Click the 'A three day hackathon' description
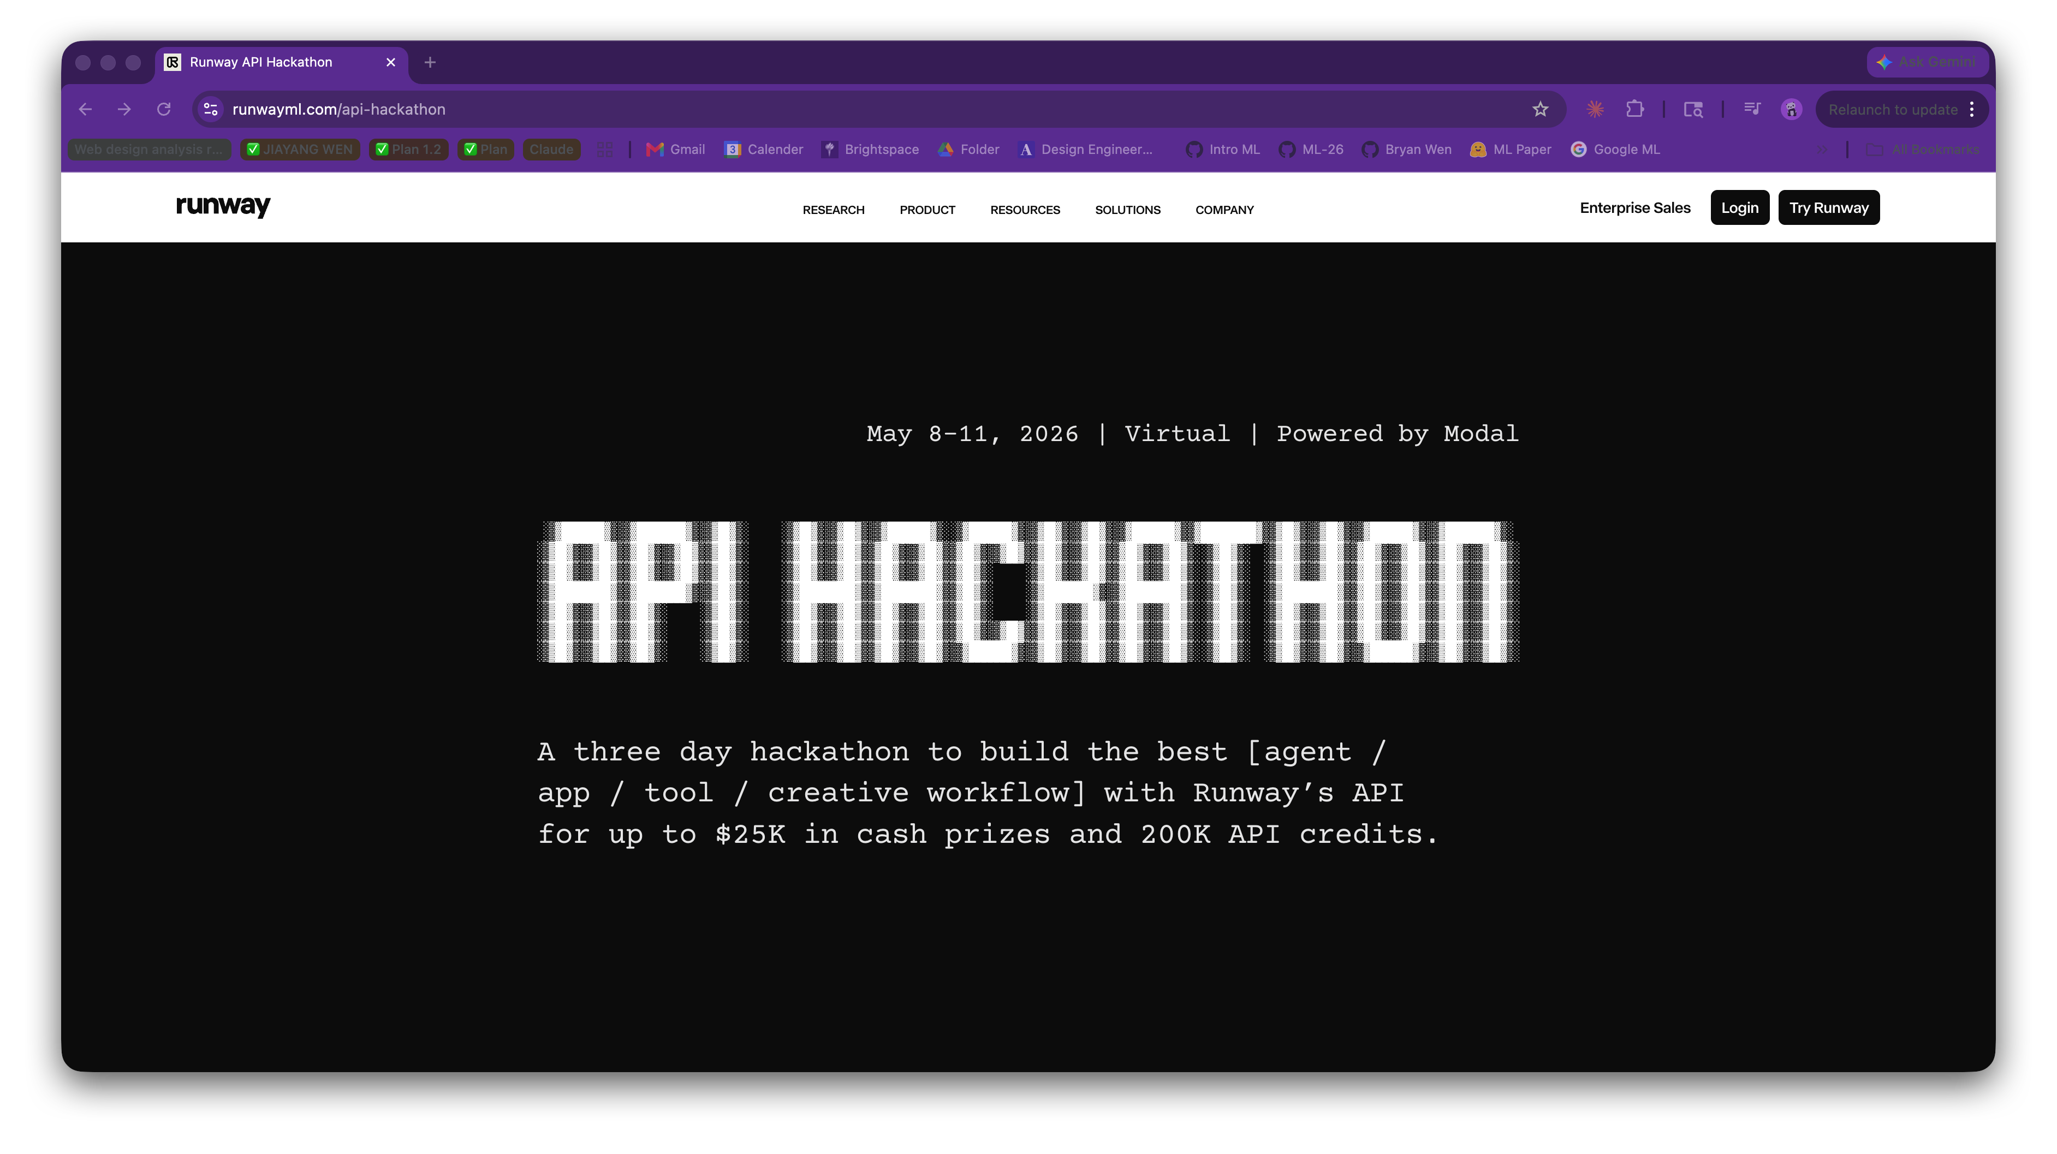Image resolution: width=2057 pixels, height=1154 pixels. pos(988,793)
